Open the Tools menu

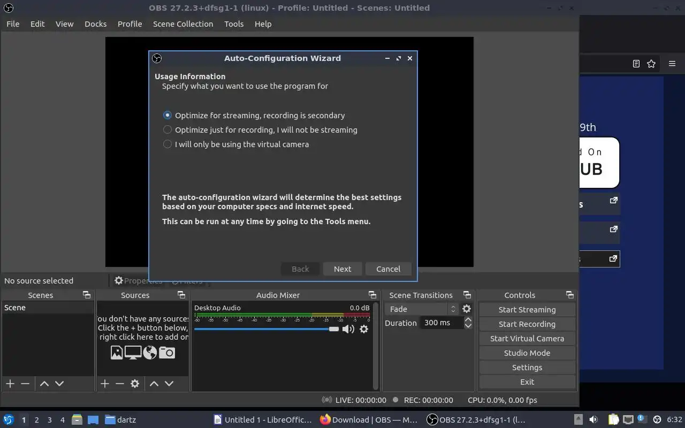[x=234, y=24]
